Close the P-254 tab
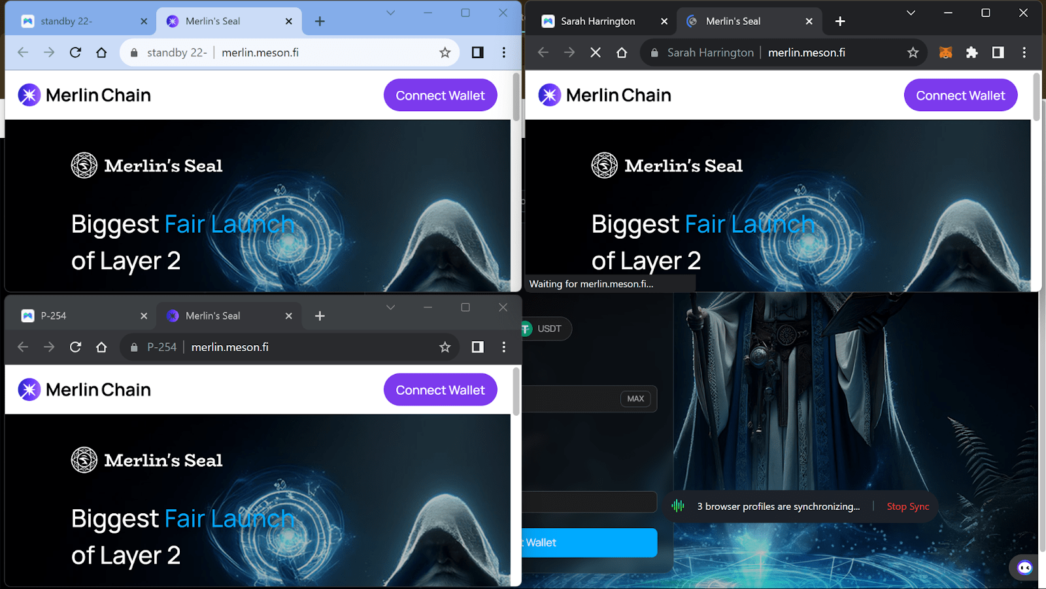The height and width of the screenshot is (589, 1046). click(x=144, y=316)
